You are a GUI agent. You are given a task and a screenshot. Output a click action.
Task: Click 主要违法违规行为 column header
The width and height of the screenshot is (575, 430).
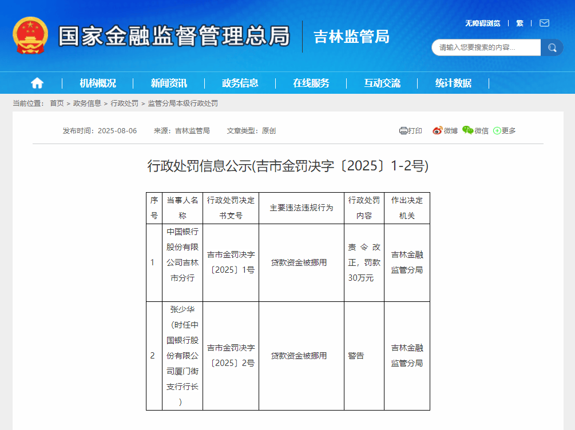pos(302,208)
